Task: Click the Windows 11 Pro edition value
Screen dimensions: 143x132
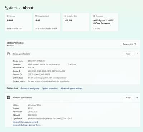Action: pyautogui.click(x=34, y=105)
